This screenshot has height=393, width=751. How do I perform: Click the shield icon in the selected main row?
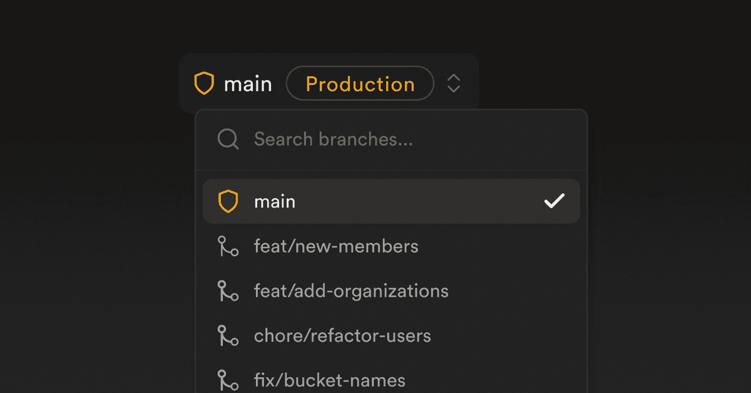coord(228,201)
